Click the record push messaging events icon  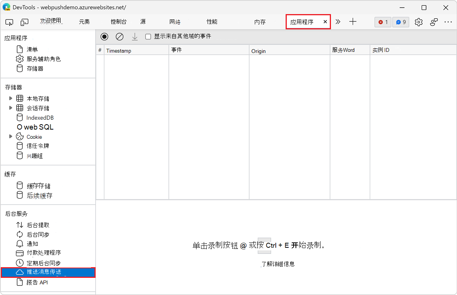click(104, 37)
